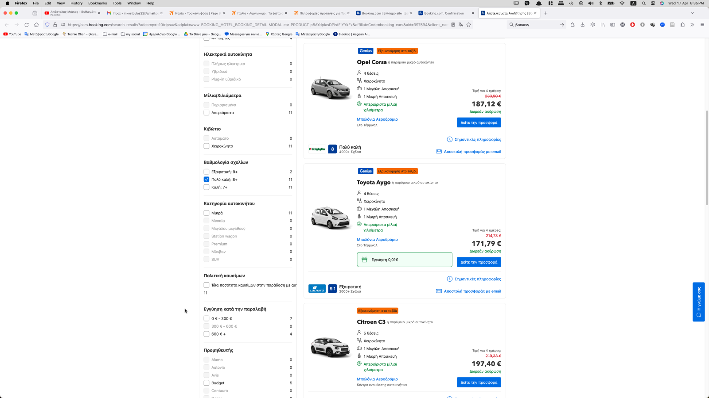Viewport: 709px width, 398px height.
Task: Click the Toyota Aygo car thumbnail
Action: click(x=330, y=218)
